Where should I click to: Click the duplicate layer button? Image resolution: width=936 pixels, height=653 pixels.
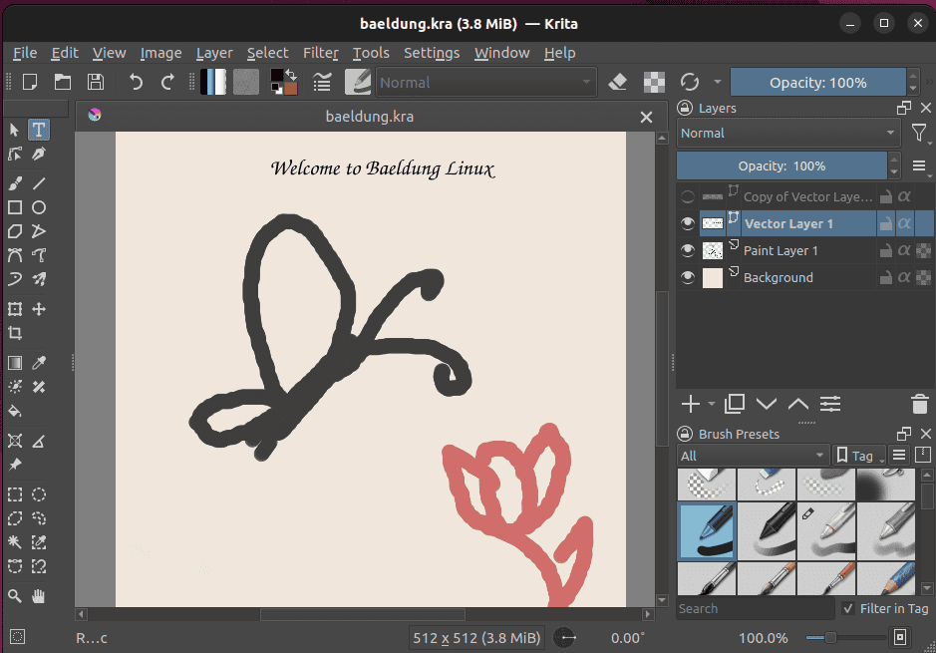(x=735, y=404)
